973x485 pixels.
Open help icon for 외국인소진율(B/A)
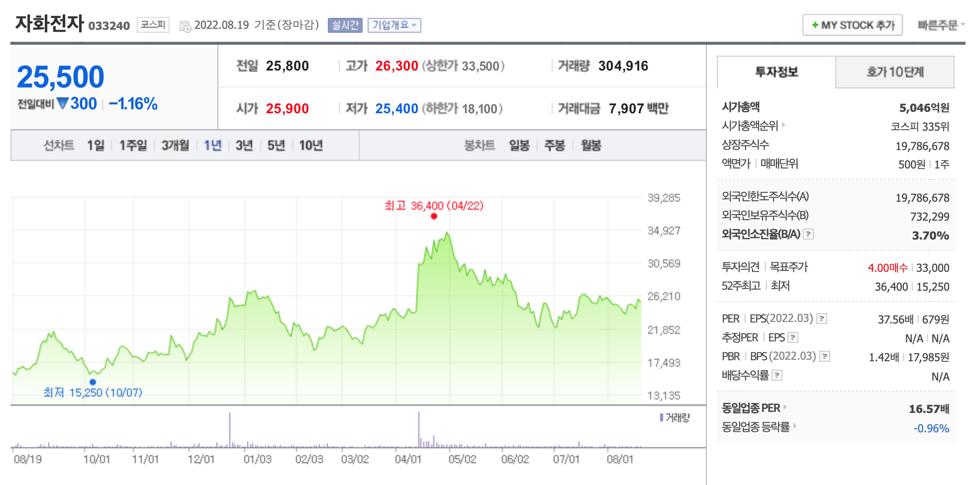[809, 234]
